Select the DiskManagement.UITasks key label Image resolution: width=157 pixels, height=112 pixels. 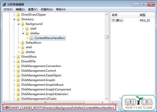point(39,99)
